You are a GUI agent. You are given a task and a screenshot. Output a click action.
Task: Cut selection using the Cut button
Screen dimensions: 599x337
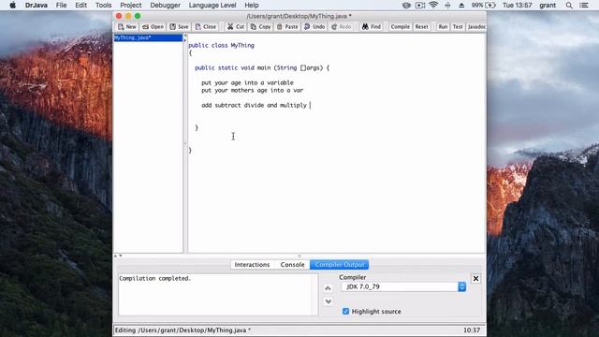(236, 27)
